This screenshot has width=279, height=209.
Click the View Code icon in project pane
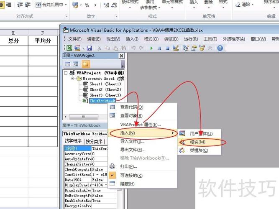68,64
